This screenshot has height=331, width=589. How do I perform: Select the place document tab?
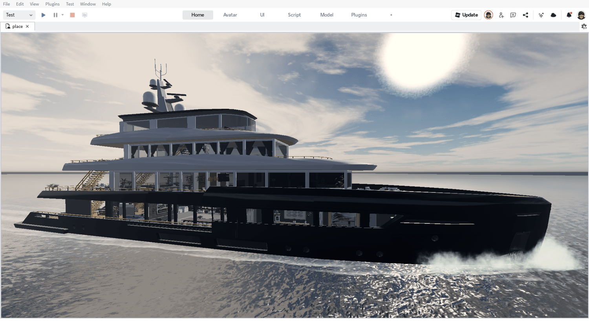18,26
